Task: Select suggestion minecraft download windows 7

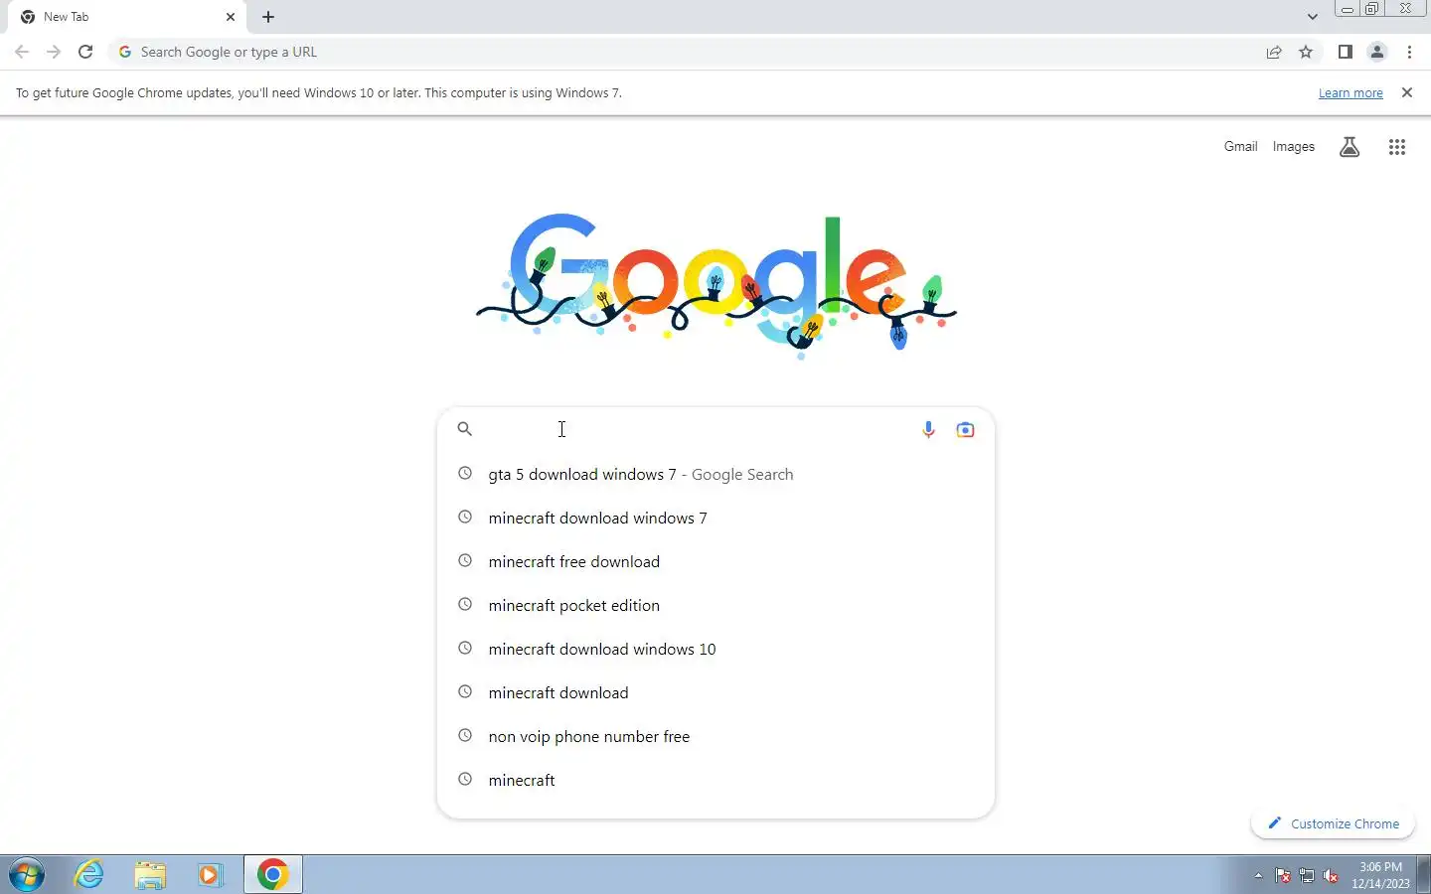Action: tap(715, 518)
